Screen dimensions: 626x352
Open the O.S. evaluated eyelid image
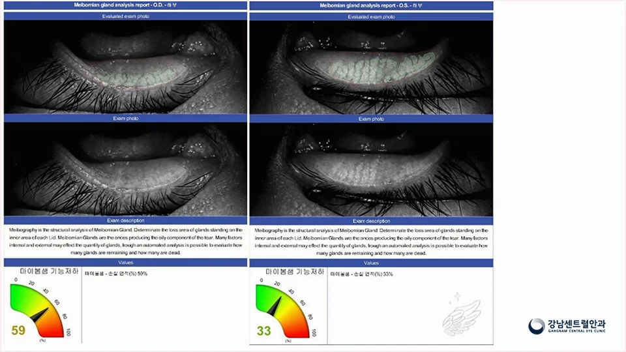371,67
